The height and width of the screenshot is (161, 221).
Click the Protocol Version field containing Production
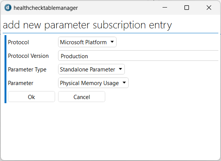[138, 56]
